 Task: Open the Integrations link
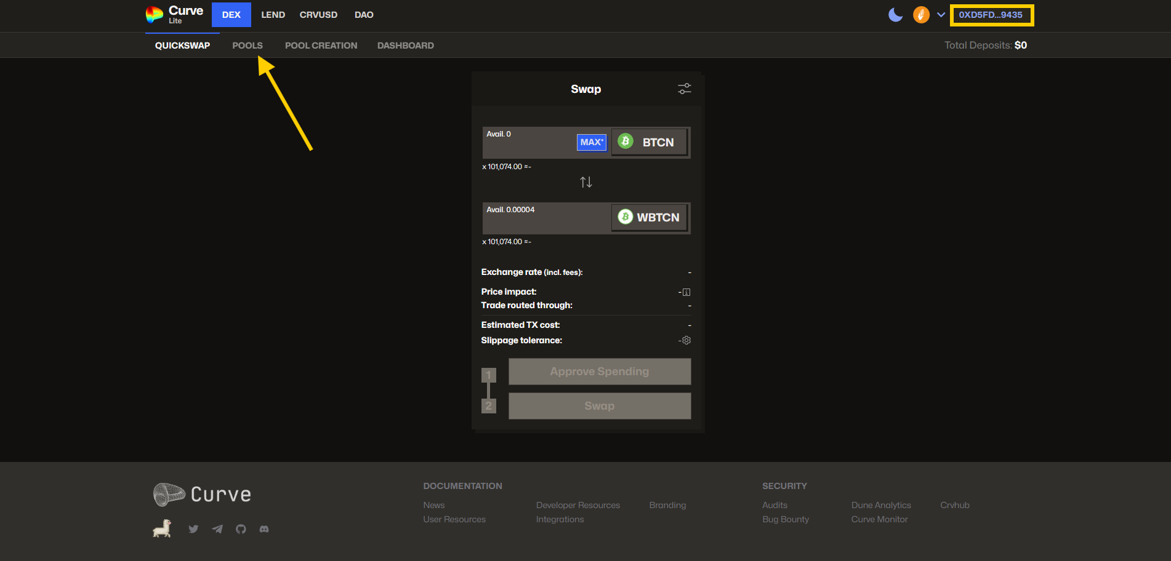(x=560, y=519)
